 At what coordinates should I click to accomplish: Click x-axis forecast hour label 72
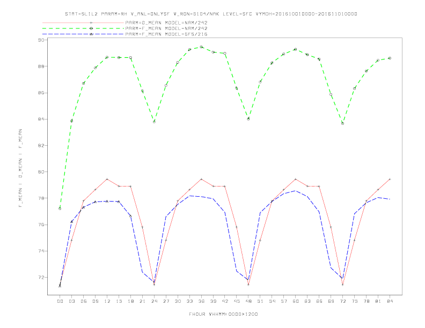point(342,301)
